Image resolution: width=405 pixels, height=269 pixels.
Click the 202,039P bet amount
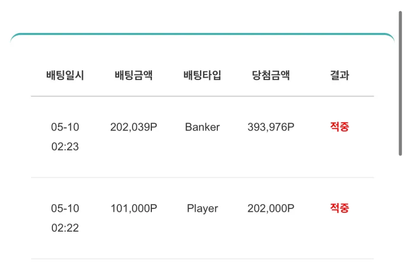click(134, 127)
